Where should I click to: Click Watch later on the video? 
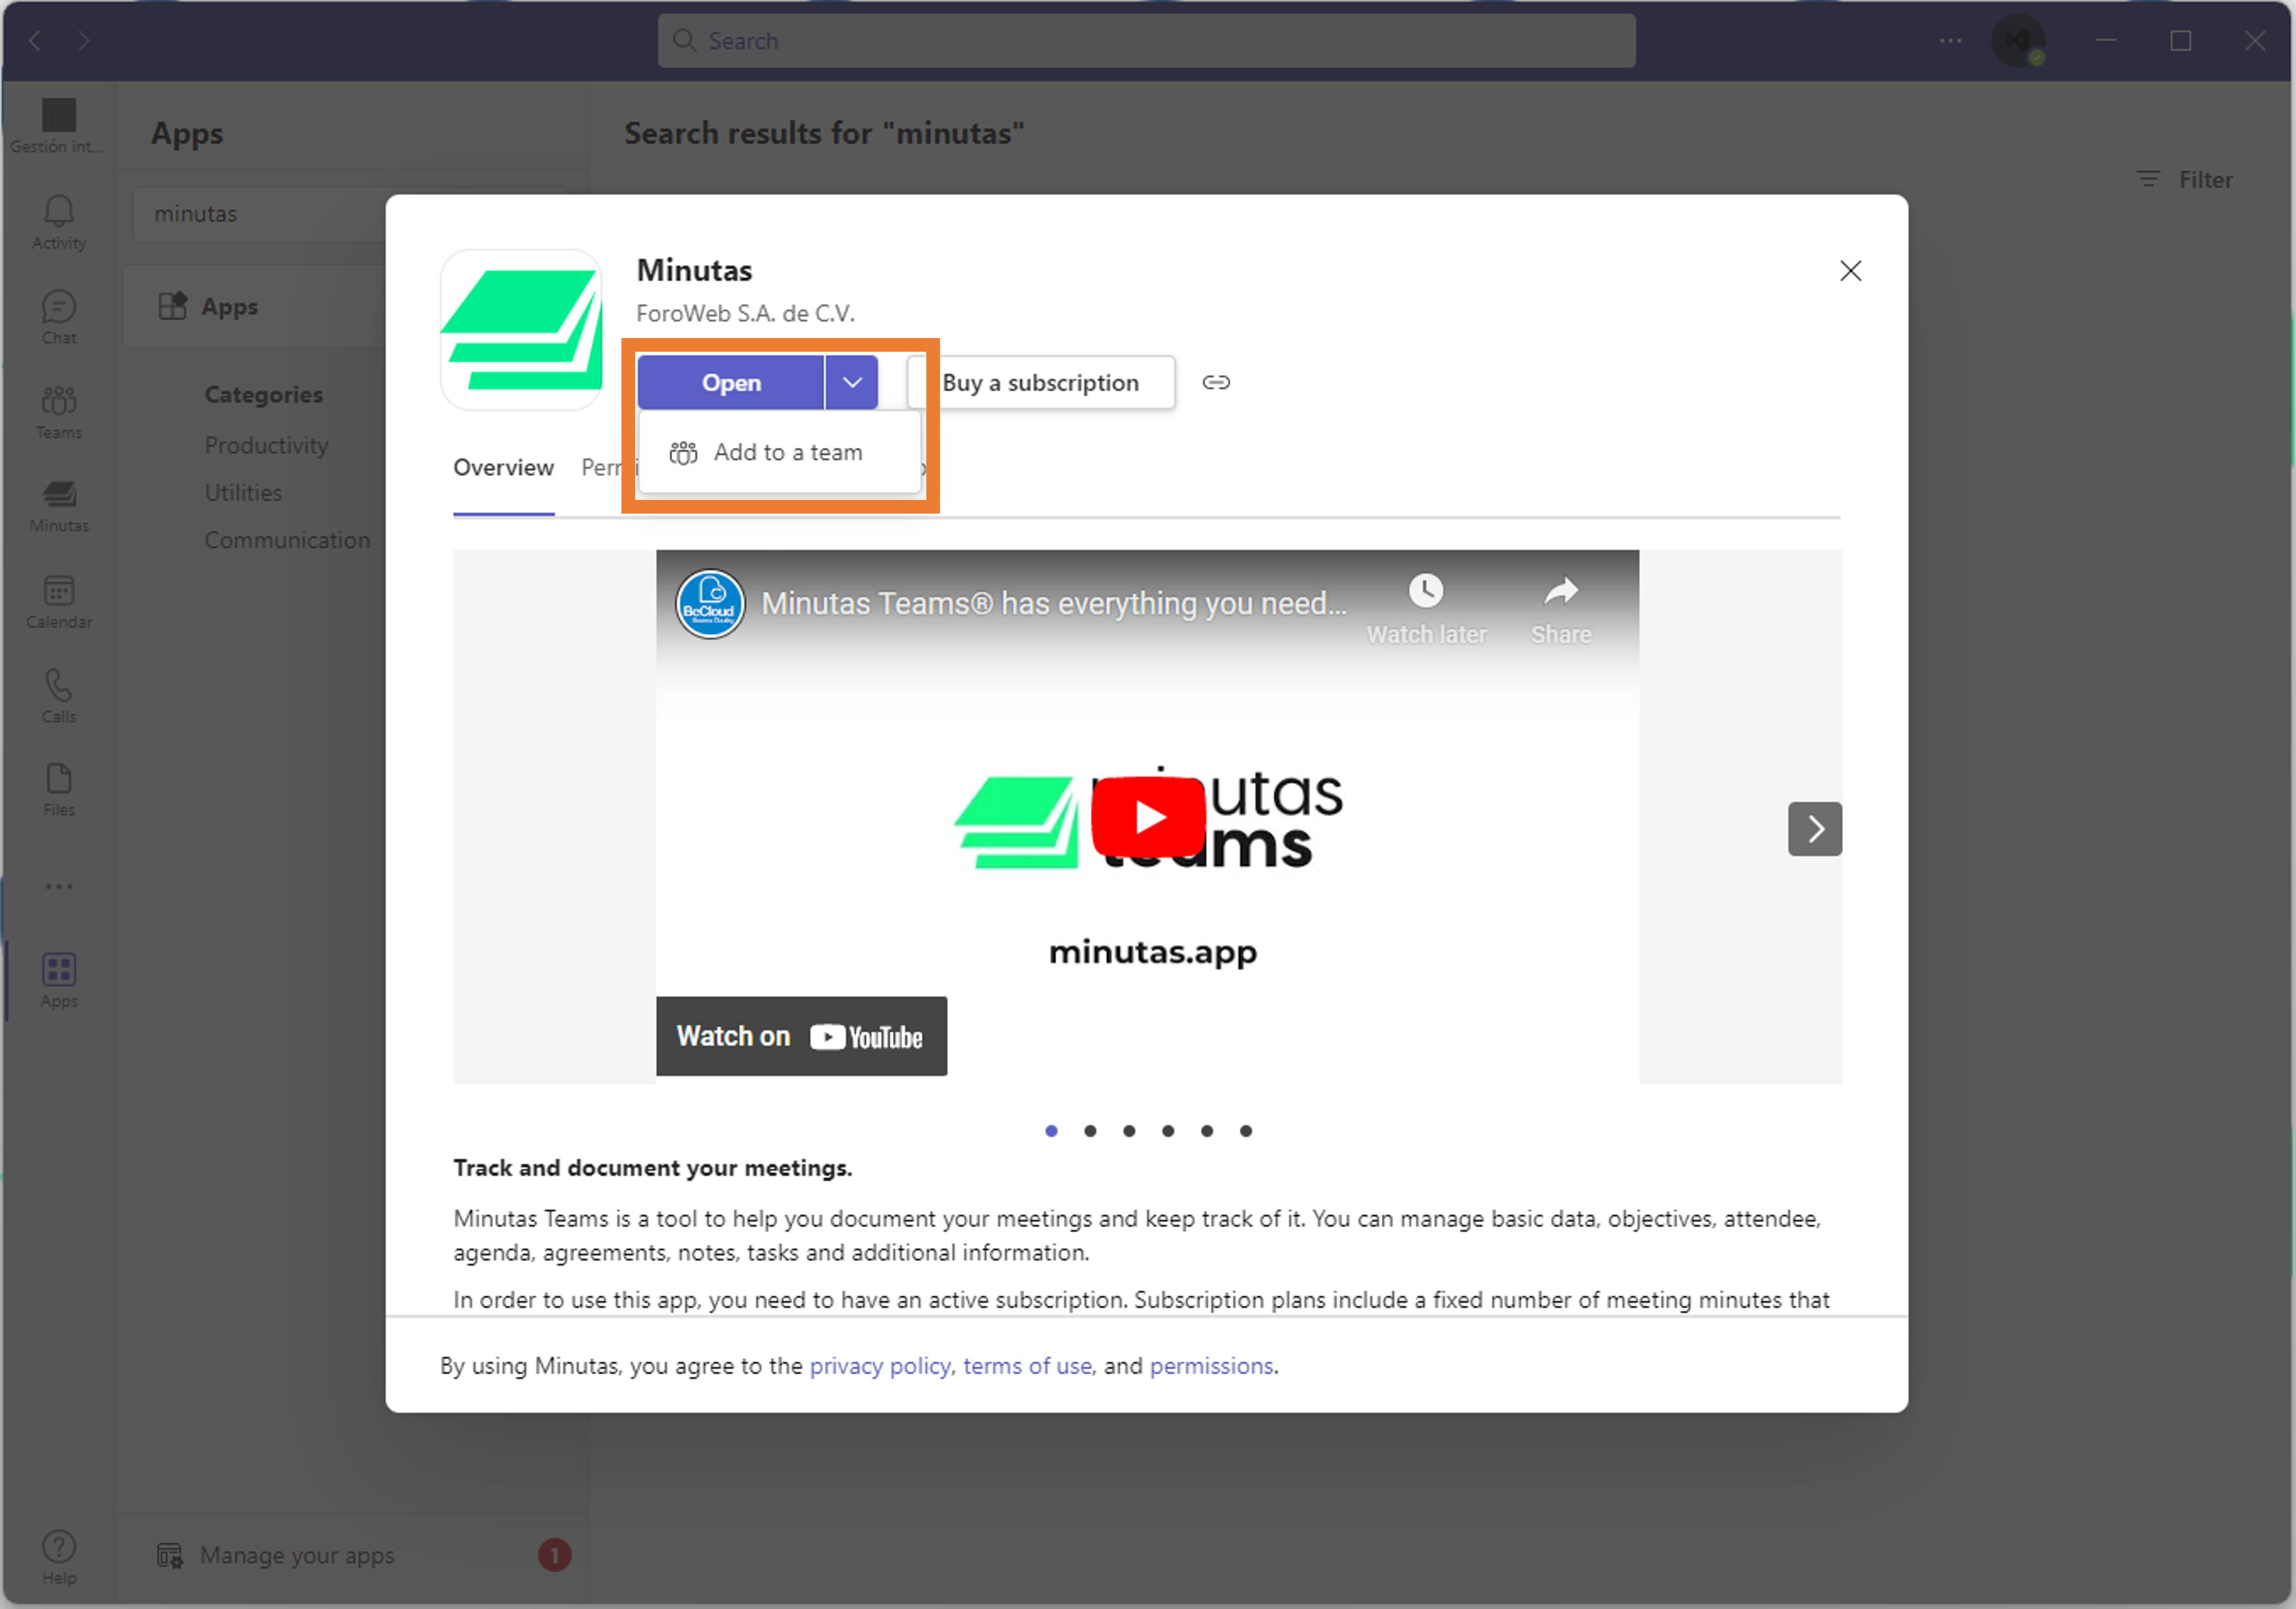click(x=1426, y=610)
